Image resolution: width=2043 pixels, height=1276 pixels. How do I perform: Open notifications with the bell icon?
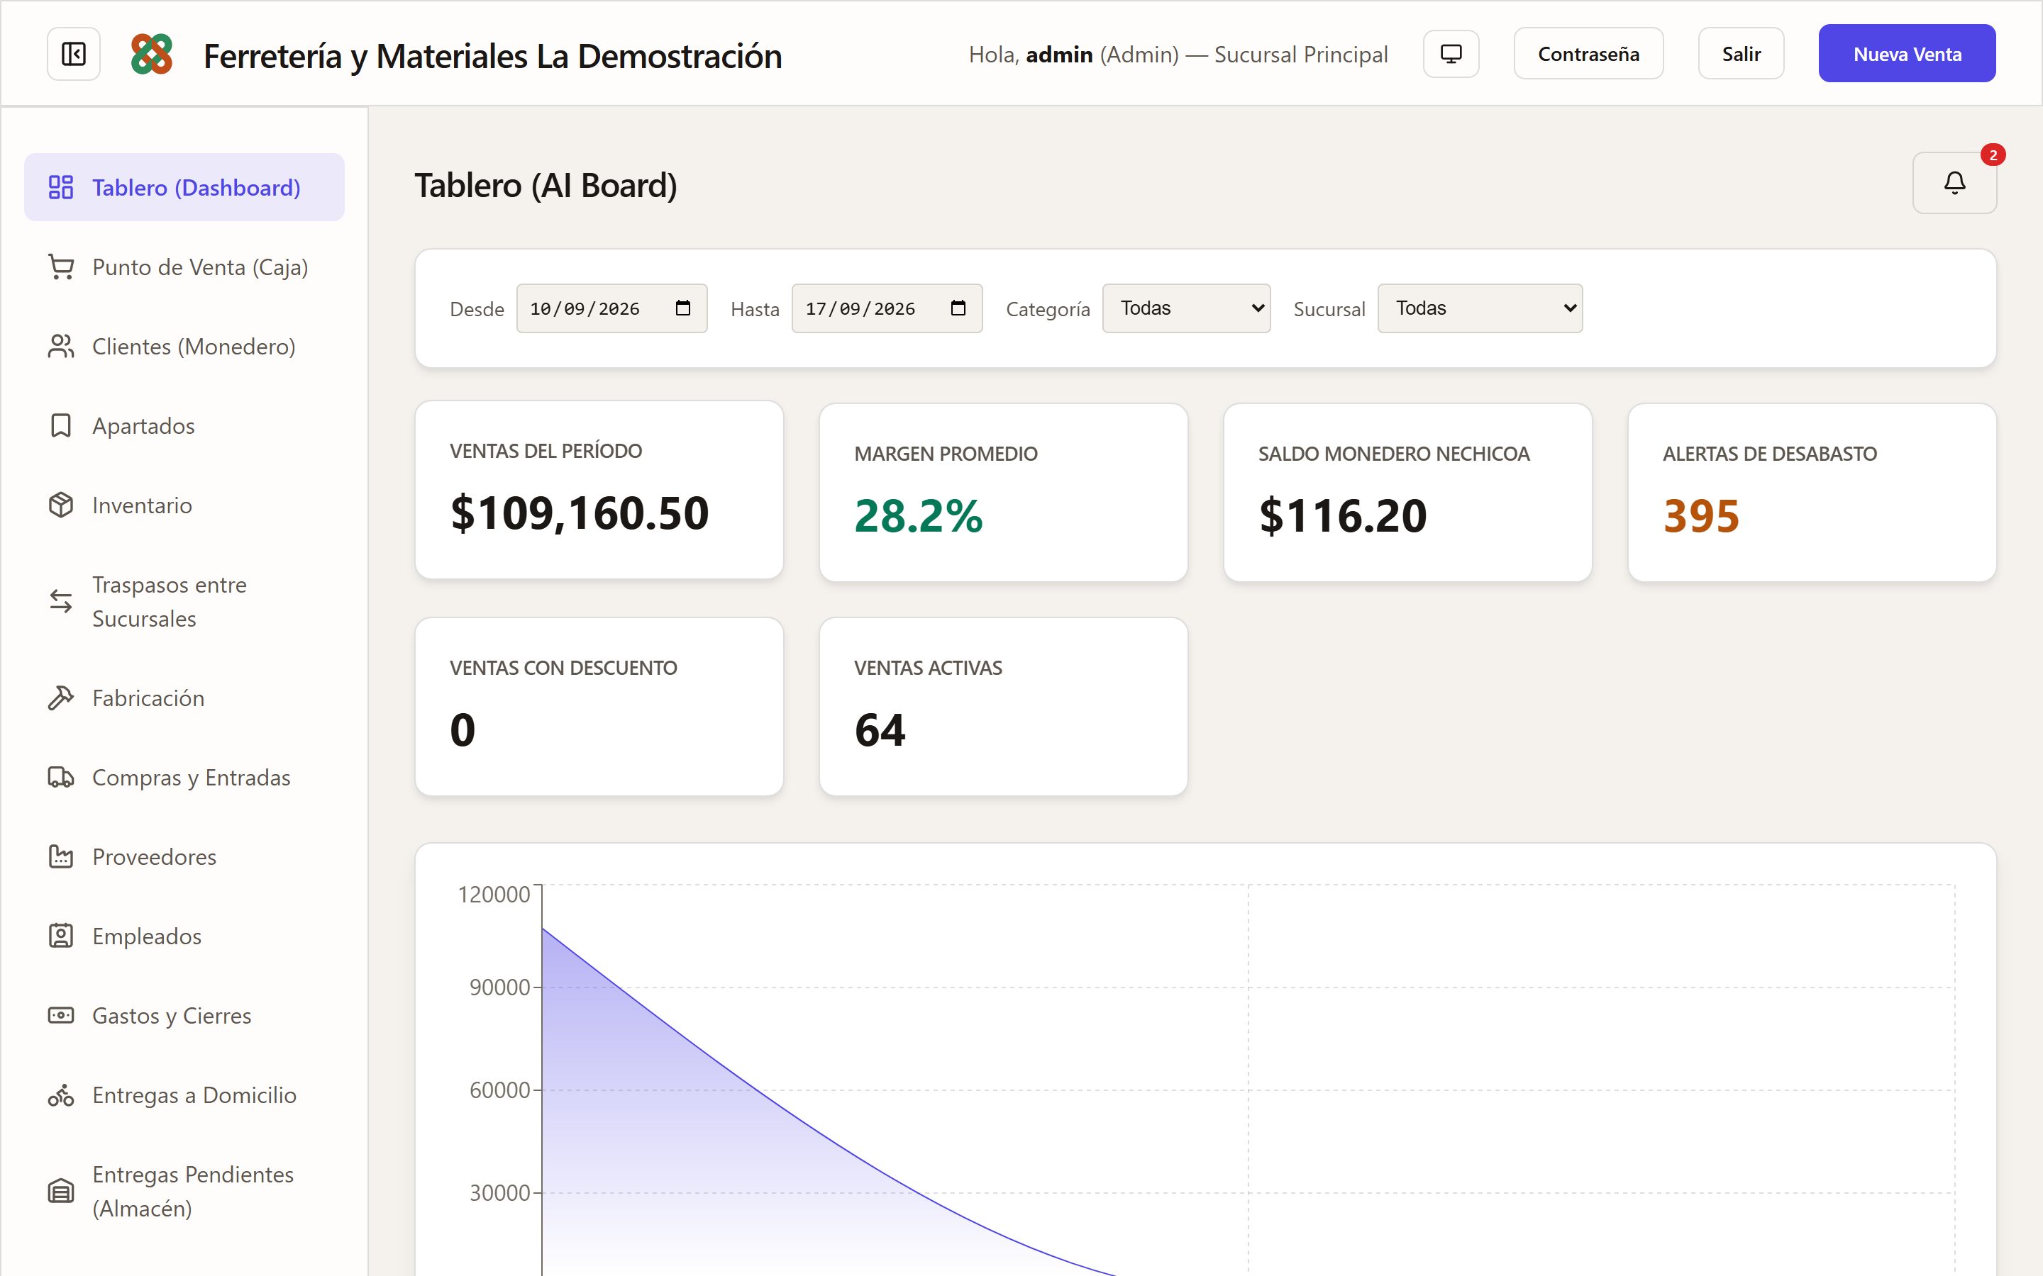coord(1954,182)
